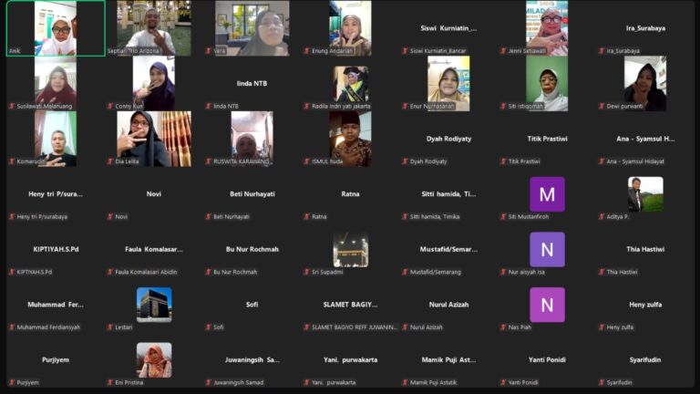The image size is (700, 394).
Task: Click muted mic icon beside Heny tri P/surabaya
Action: 12,217
